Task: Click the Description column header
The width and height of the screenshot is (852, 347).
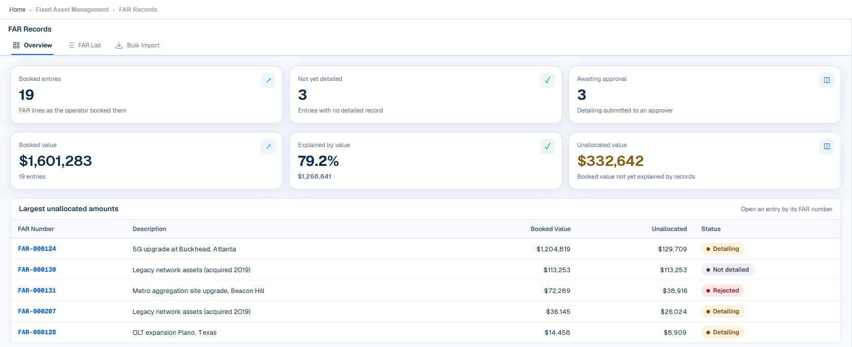Action: pos(149,229)
